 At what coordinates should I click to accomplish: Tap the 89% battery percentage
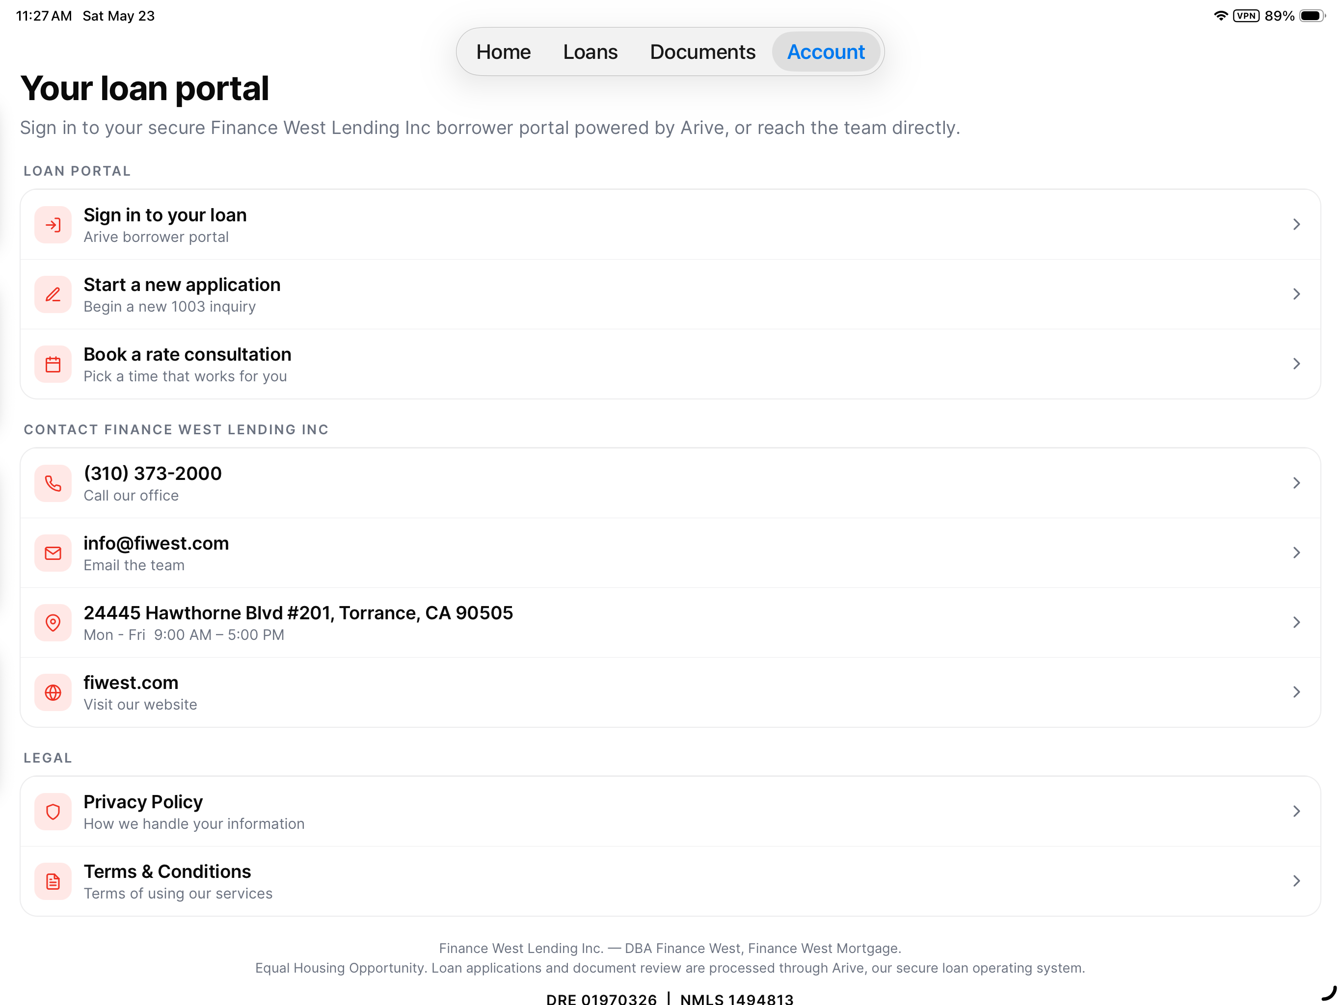coord(1279,16)
